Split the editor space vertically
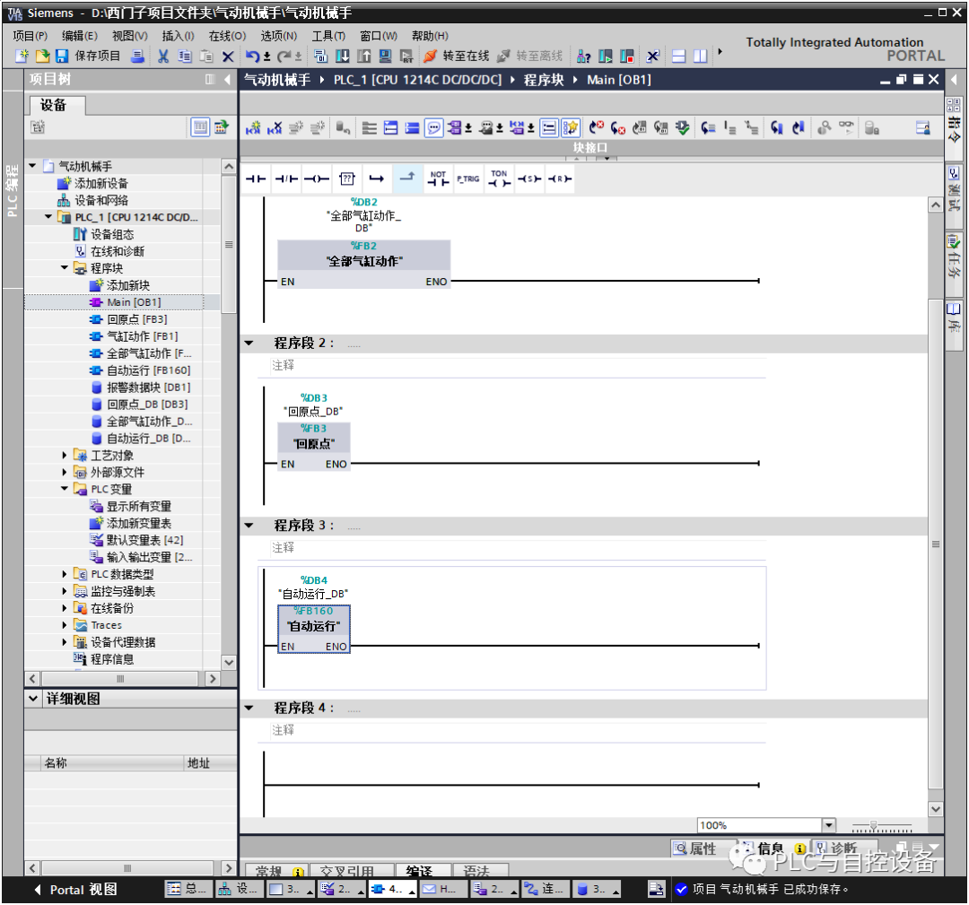This screenshot has height=905, width=969. [x=700, y=57]
